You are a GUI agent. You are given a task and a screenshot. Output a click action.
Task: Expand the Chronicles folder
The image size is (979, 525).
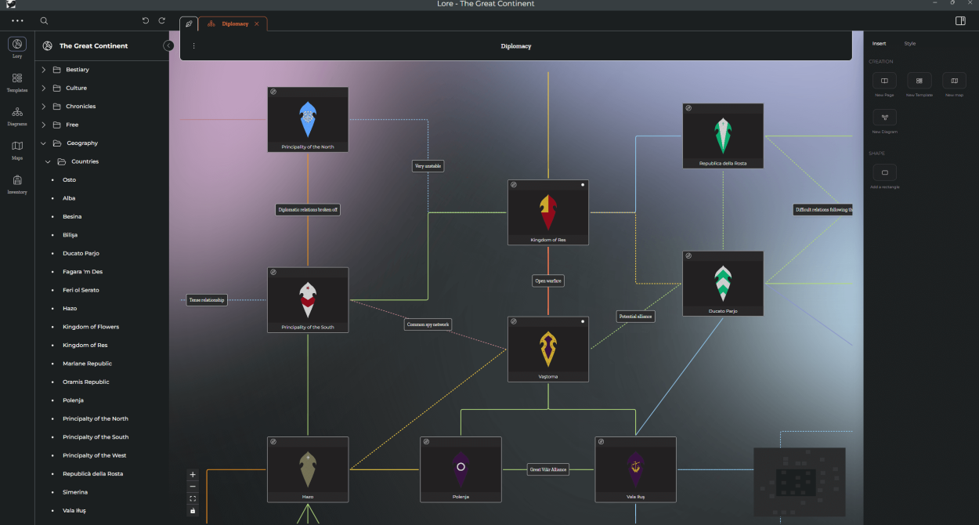pos(44,107)
